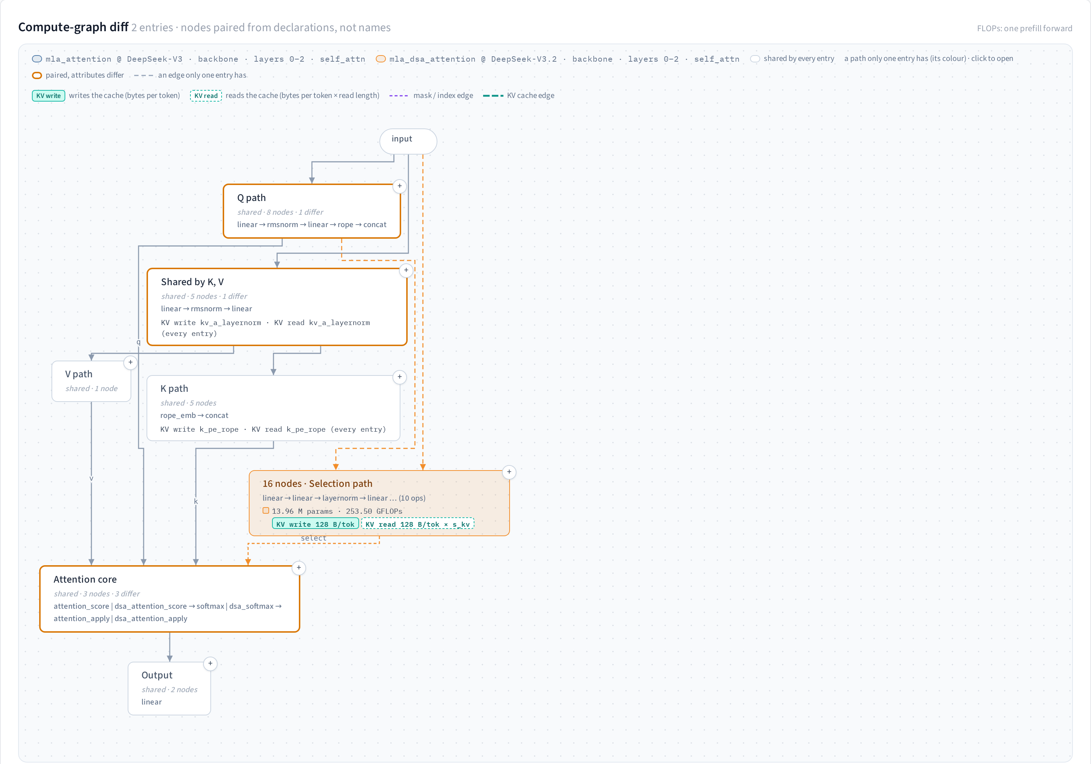
Task: Click the small orange square beside 13.96 M params
Action: point(265,511)
